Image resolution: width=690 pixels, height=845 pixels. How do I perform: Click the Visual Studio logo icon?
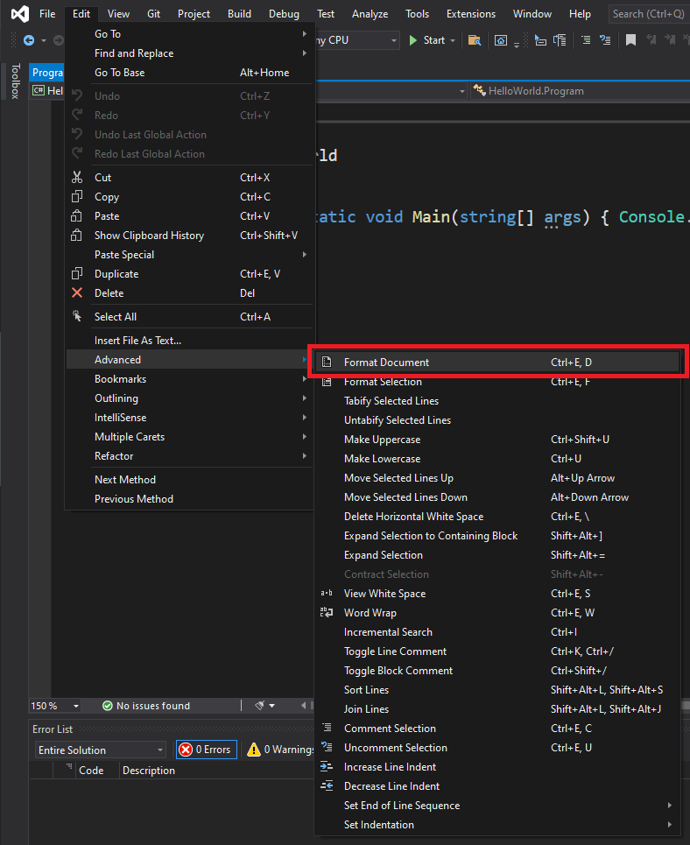coord(18,14)
